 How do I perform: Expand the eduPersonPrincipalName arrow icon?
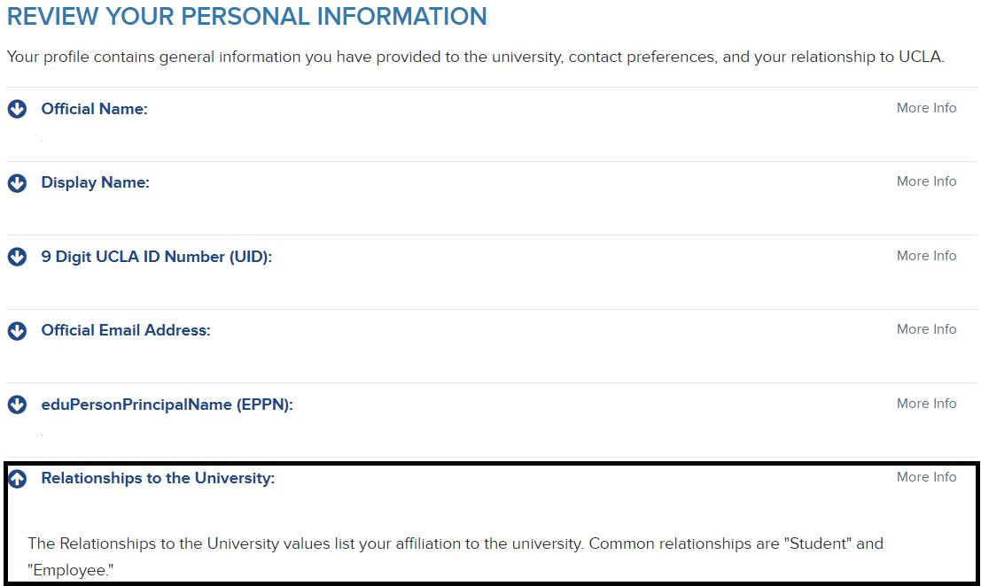click(17, 405)
